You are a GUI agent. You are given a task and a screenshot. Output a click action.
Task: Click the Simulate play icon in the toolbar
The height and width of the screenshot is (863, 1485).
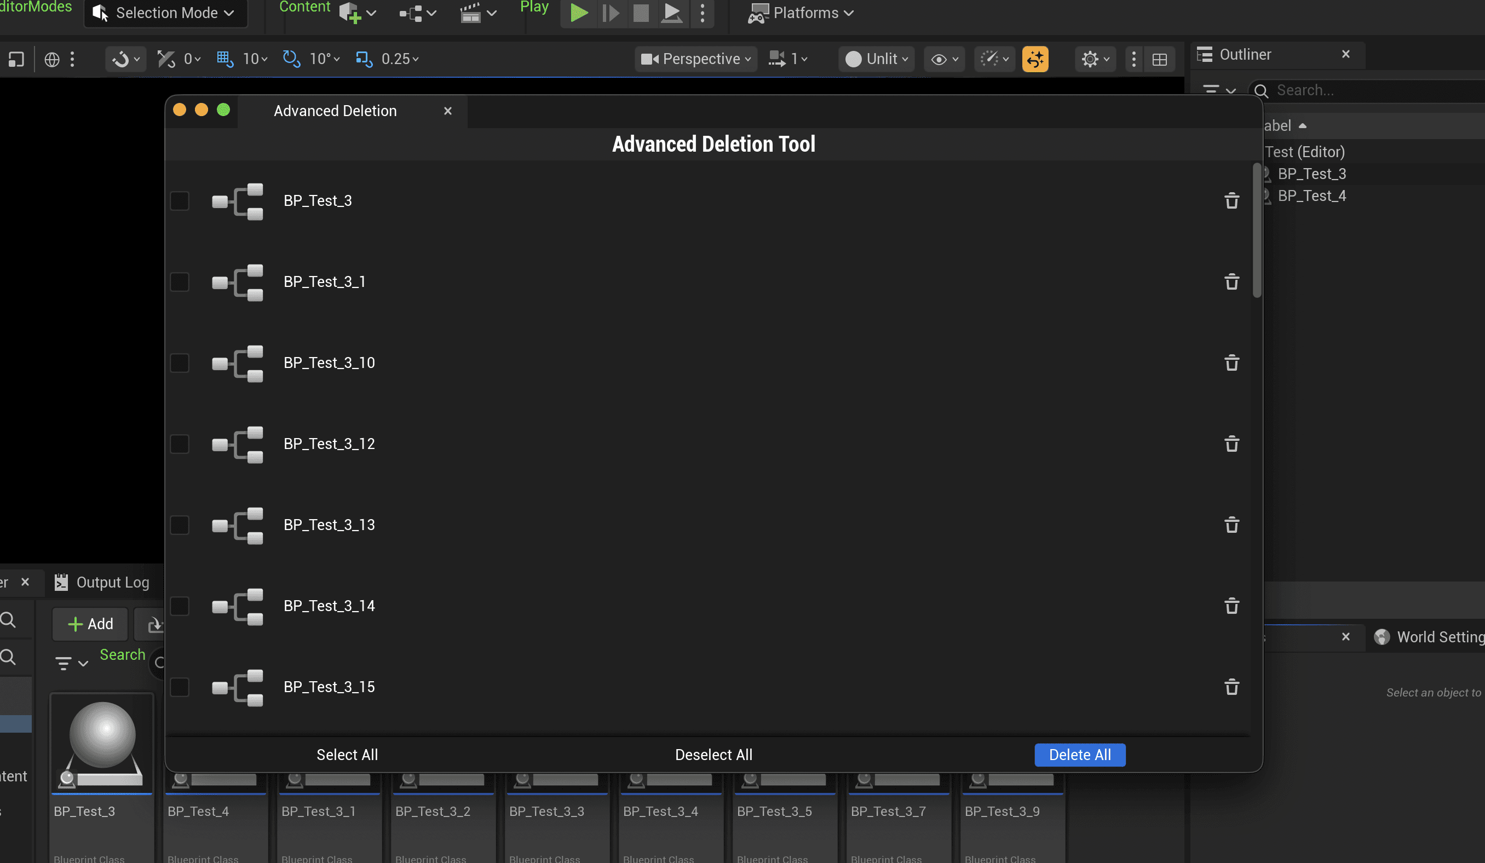click(671, 13)
